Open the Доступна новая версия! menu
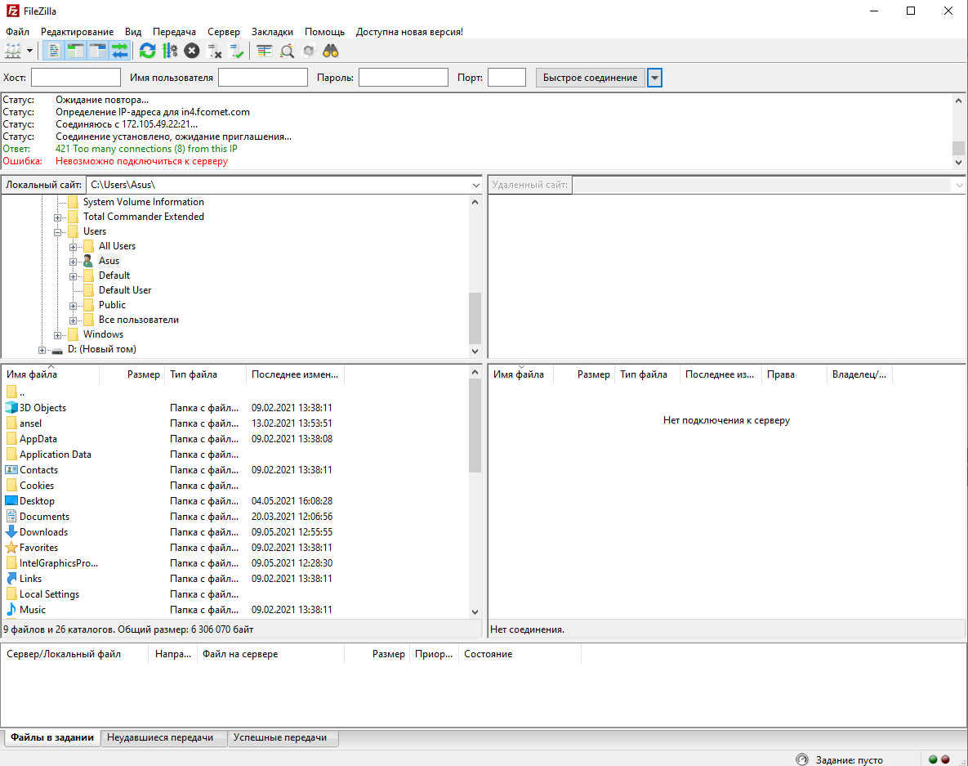 click(409, 32)
